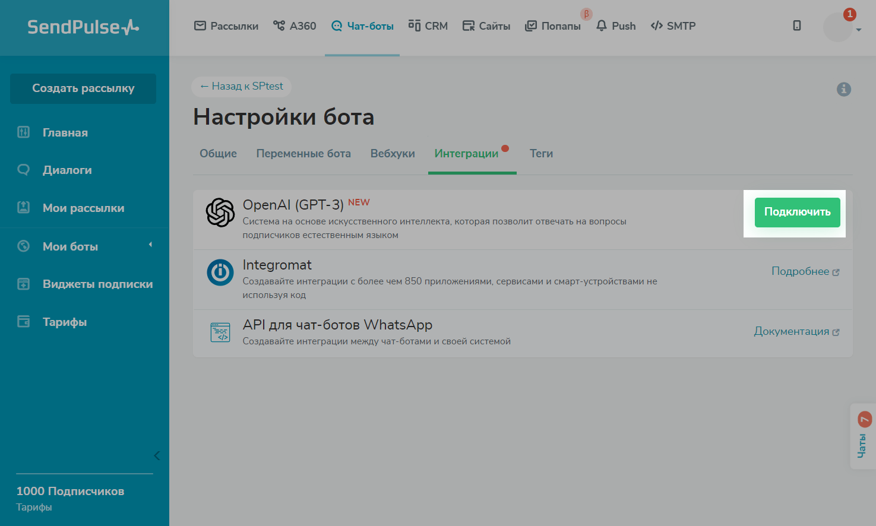Click the beta badge above Попапы
This screenshot has width=876, height=526.
pyautogui.click(x=586, y=14)
